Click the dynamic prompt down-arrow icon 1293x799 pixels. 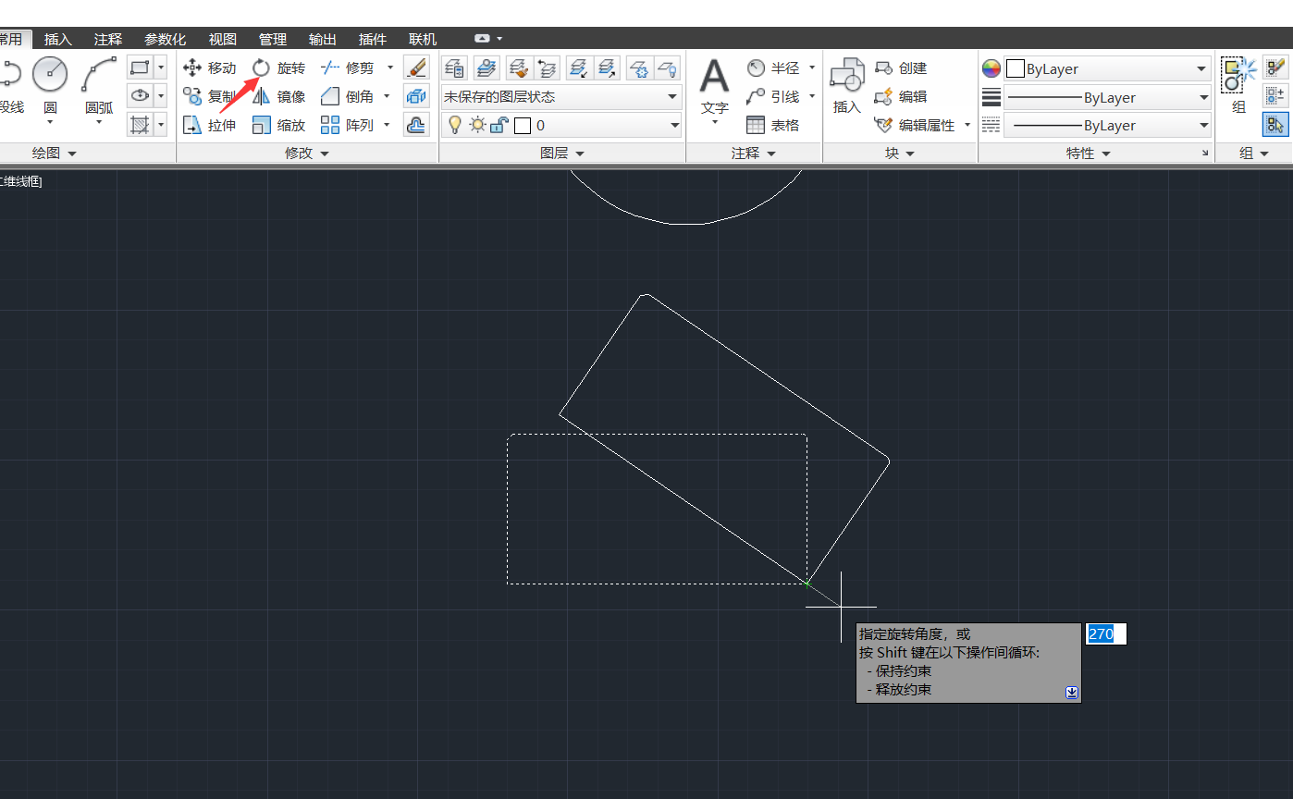point(1072,692)
